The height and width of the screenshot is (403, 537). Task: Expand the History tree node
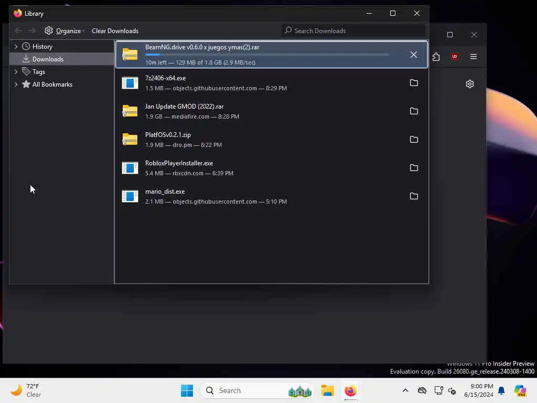[x=16, y=47]
